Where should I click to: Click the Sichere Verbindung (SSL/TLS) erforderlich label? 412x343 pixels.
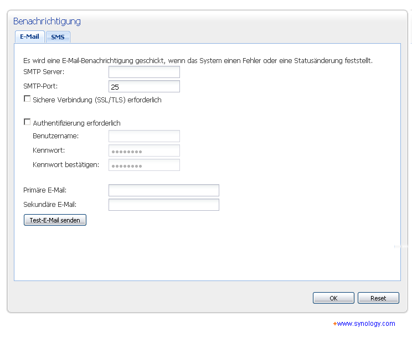coord(97,100)
